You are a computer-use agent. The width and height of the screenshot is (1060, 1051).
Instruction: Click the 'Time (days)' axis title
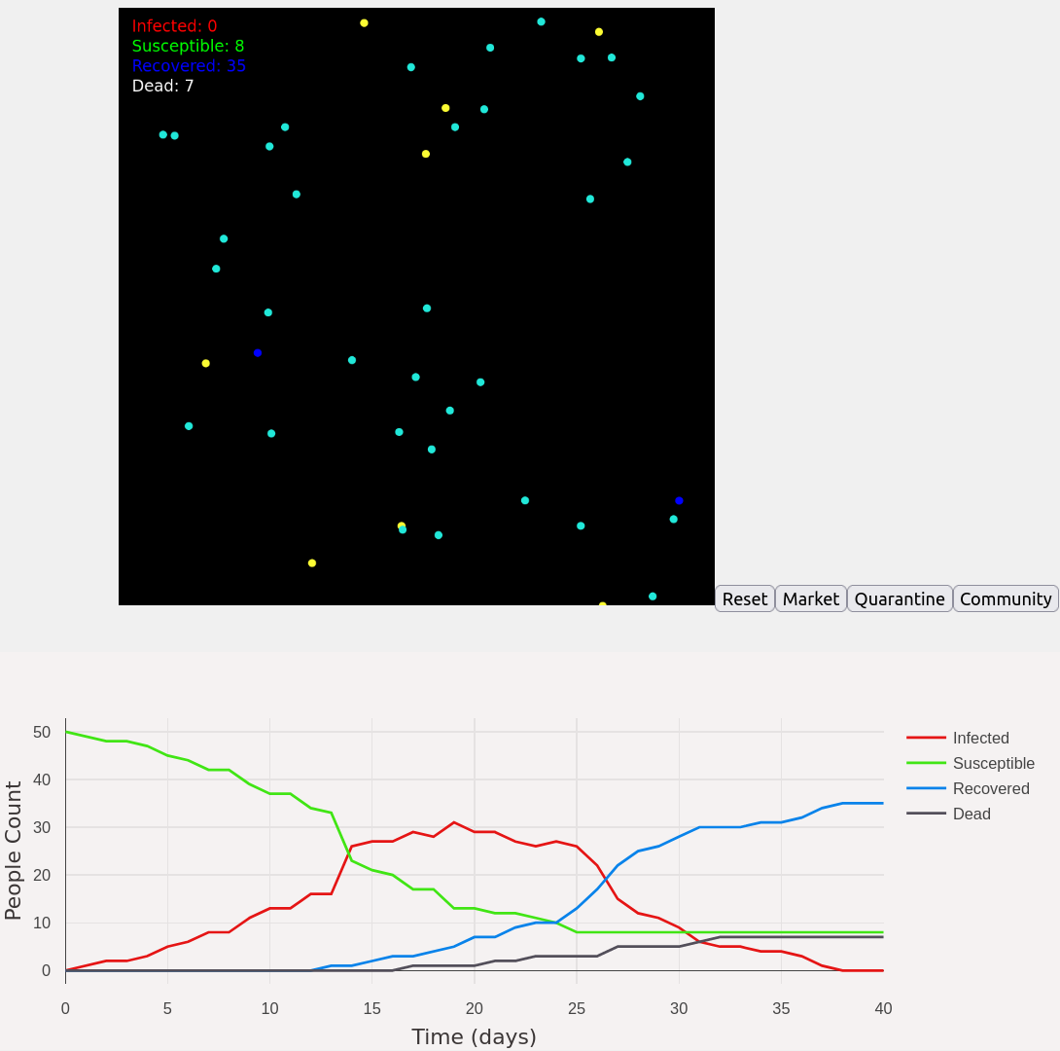[x=474, y=1036]
